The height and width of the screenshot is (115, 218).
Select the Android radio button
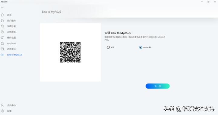click(x=140, y=47)
